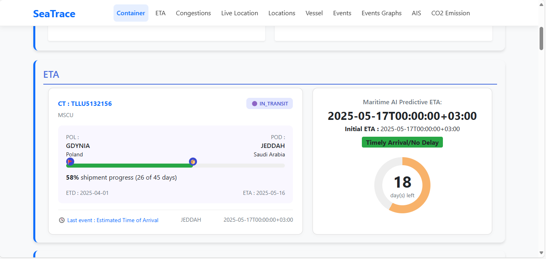Image resolution: width=546 pixels, height=259 pixels.
Task: Click the large predictive ETA datetime
Action: click(x=402, y=116)
